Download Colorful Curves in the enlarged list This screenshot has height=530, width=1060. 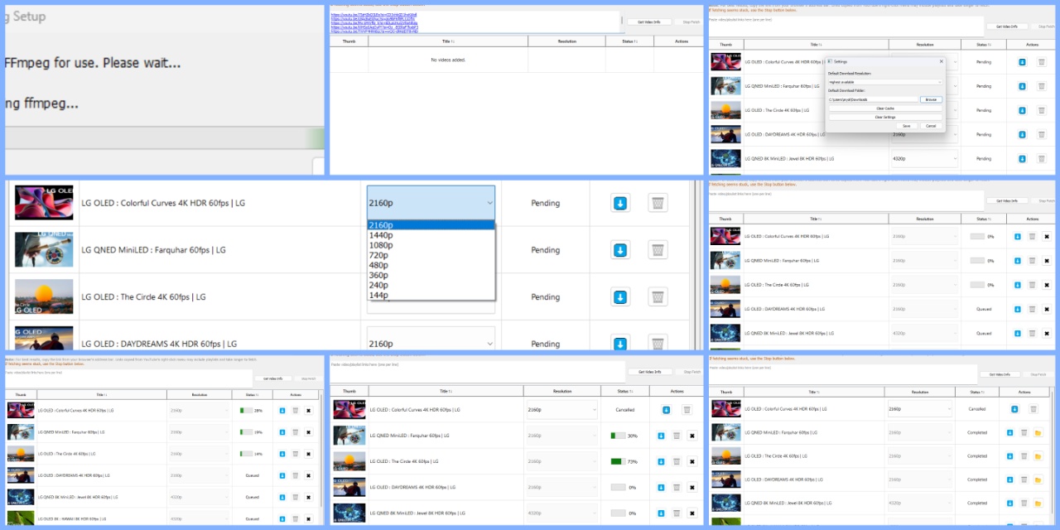[619, 203]
